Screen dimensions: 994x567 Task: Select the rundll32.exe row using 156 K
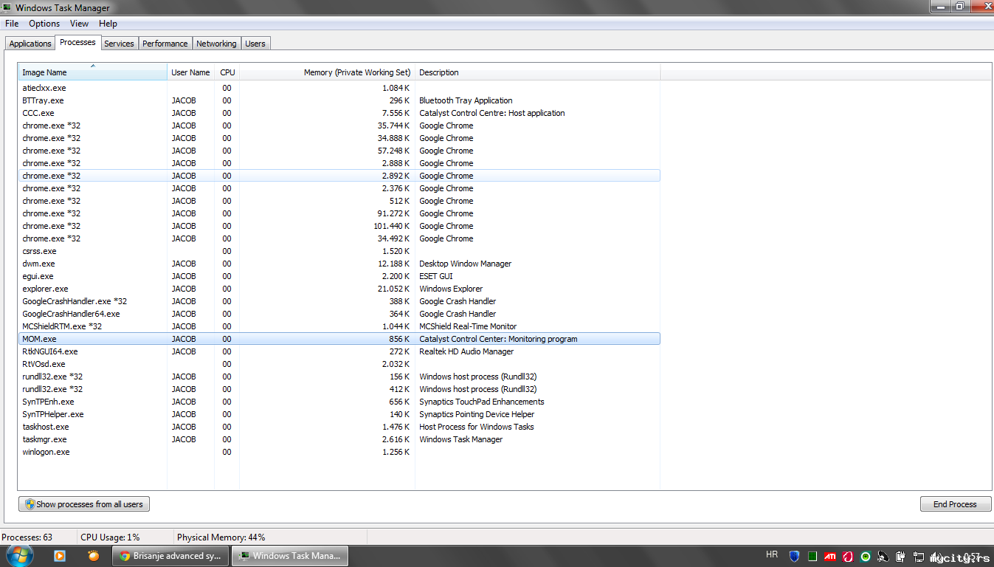tap(339, 377)
